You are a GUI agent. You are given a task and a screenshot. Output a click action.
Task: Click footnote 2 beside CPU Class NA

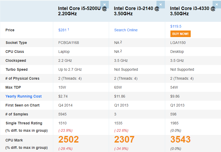pos(121,51)
